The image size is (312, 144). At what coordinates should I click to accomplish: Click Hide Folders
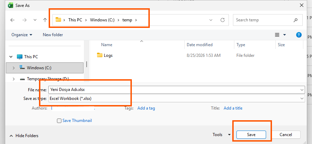coord(24,136)
